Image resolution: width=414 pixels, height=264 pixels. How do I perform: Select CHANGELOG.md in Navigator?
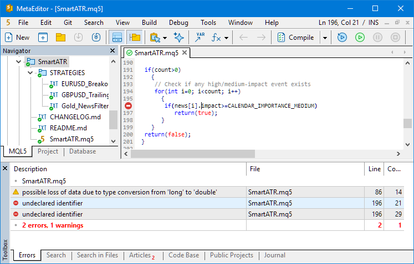[75, 117]
